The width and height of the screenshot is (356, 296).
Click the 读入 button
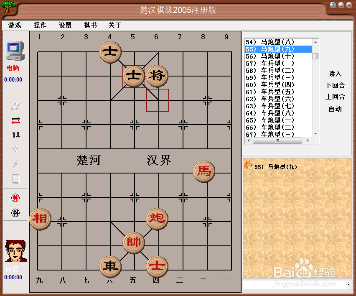pyautogui.click(x=335, y=74)
